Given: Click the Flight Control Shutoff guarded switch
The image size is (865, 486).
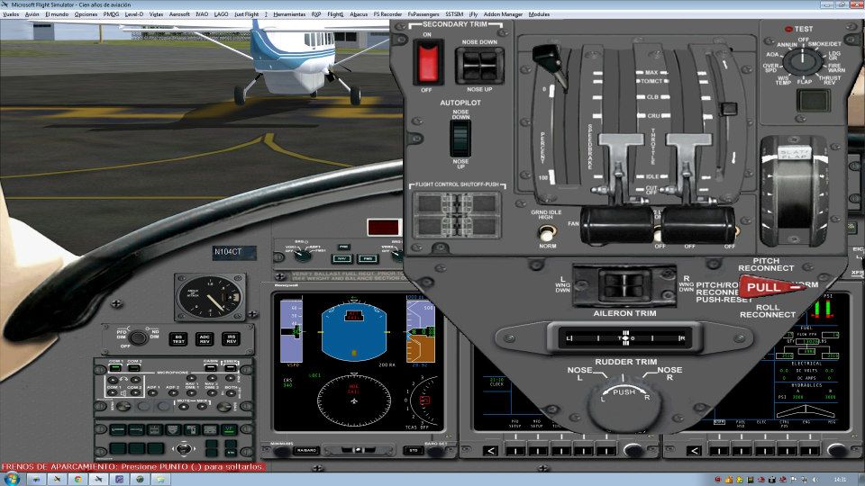Looking at the screenshot, I should [x=457, y=215].
